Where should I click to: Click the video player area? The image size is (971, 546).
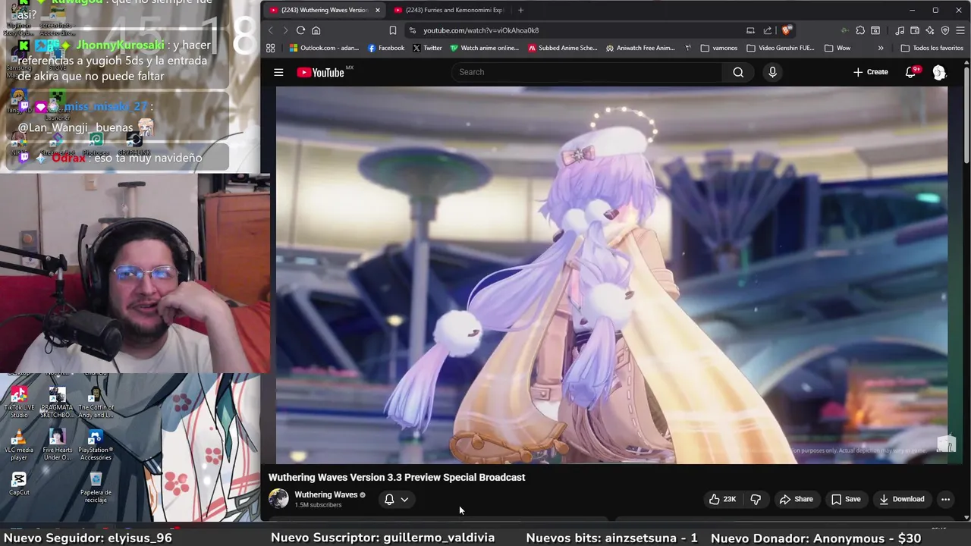coord(611,275)
